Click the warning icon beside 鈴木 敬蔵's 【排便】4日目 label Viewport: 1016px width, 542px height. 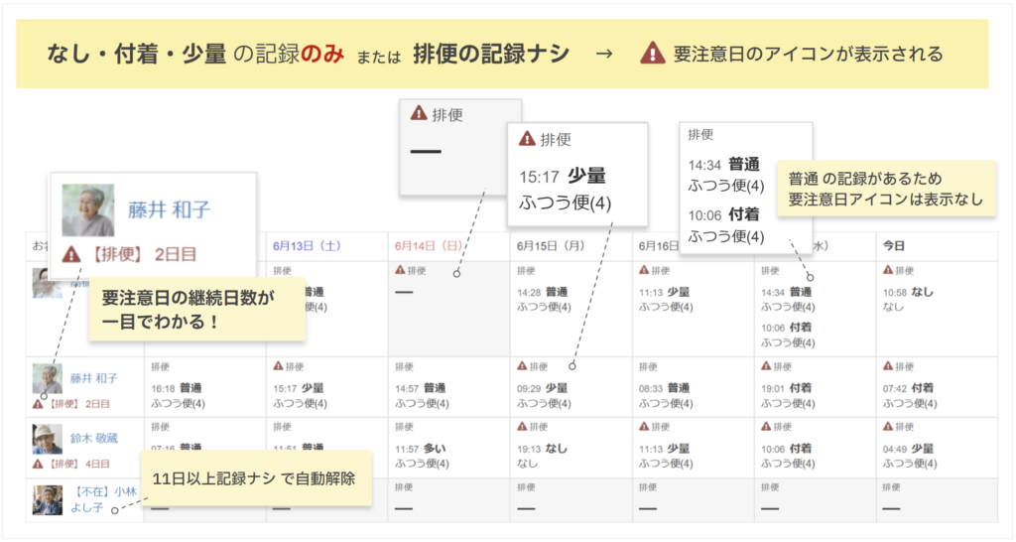pyautogui.click(x=38, y=465)
